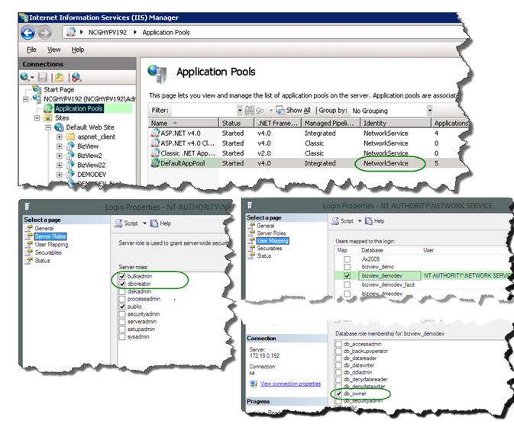Open the Help menu in IIS Manager
The width and height of the screenshot is (514, 424).
78,50
